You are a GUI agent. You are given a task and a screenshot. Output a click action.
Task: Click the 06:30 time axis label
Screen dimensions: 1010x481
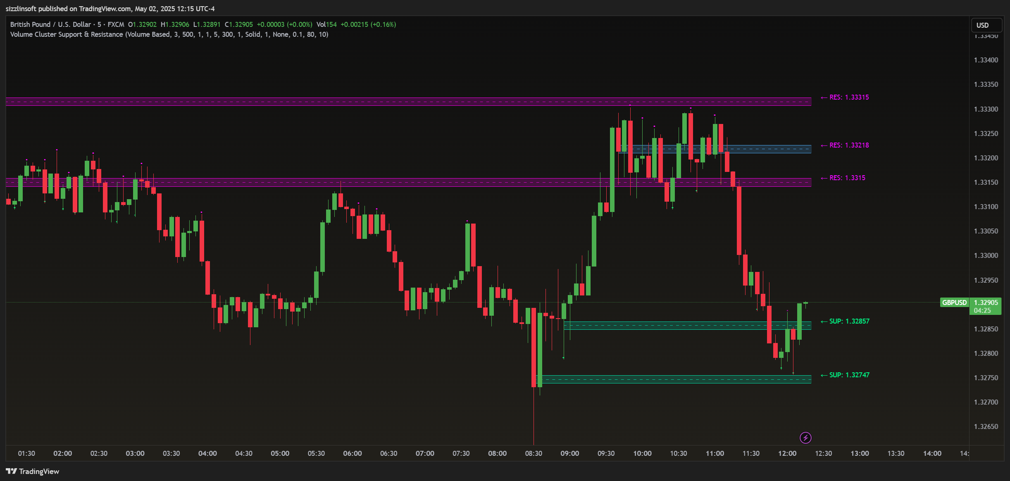coord(388,453)
